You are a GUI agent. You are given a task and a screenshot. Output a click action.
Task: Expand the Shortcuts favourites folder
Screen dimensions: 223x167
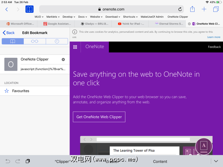(130, 17)
